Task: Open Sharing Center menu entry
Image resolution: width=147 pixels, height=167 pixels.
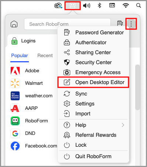Action: pyautogui.click(x=93, y=52)
